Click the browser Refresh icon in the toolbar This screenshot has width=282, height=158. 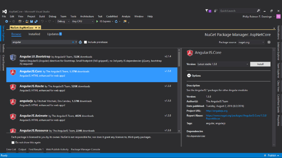[116, 21]
